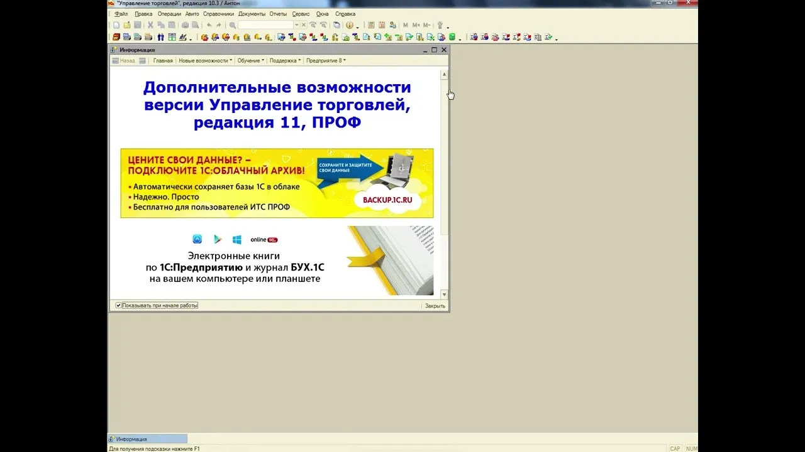The height and width of the screenshot is (452, 805).
Task: Click the Назад button
Action: coord(123,61)
